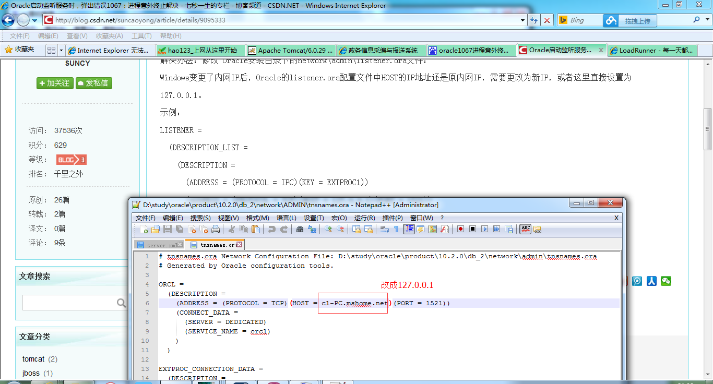Open the IE quick tabs dropdown arrow
The height and width of the screenshot is (384, 713).
pyautogui.click(x=61, y=50)
